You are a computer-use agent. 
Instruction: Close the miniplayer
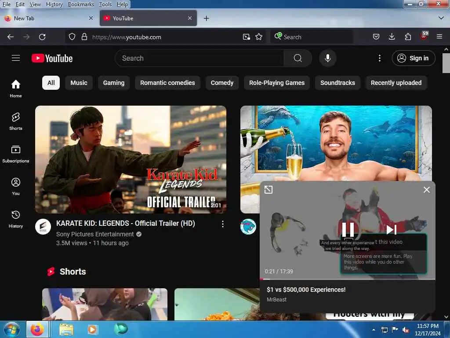point(426,190)
